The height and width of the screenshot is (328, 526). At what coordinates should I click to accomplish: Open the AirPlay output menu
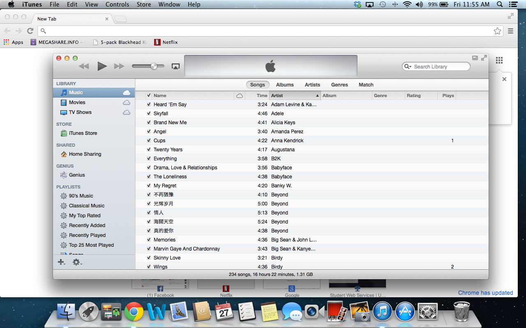pos(175,66)
